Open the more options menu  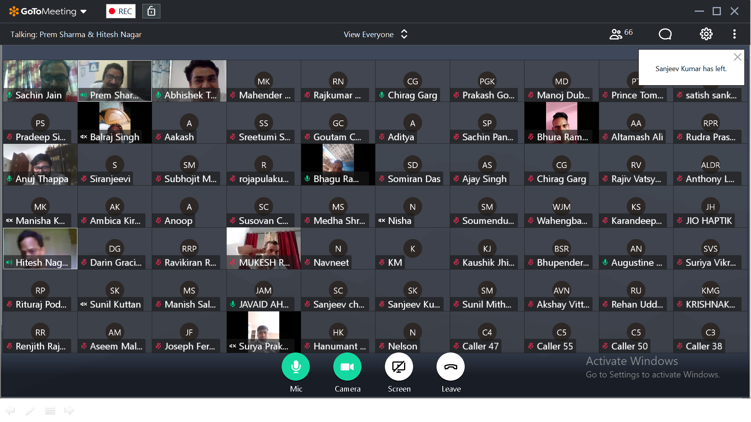[734, 34]
